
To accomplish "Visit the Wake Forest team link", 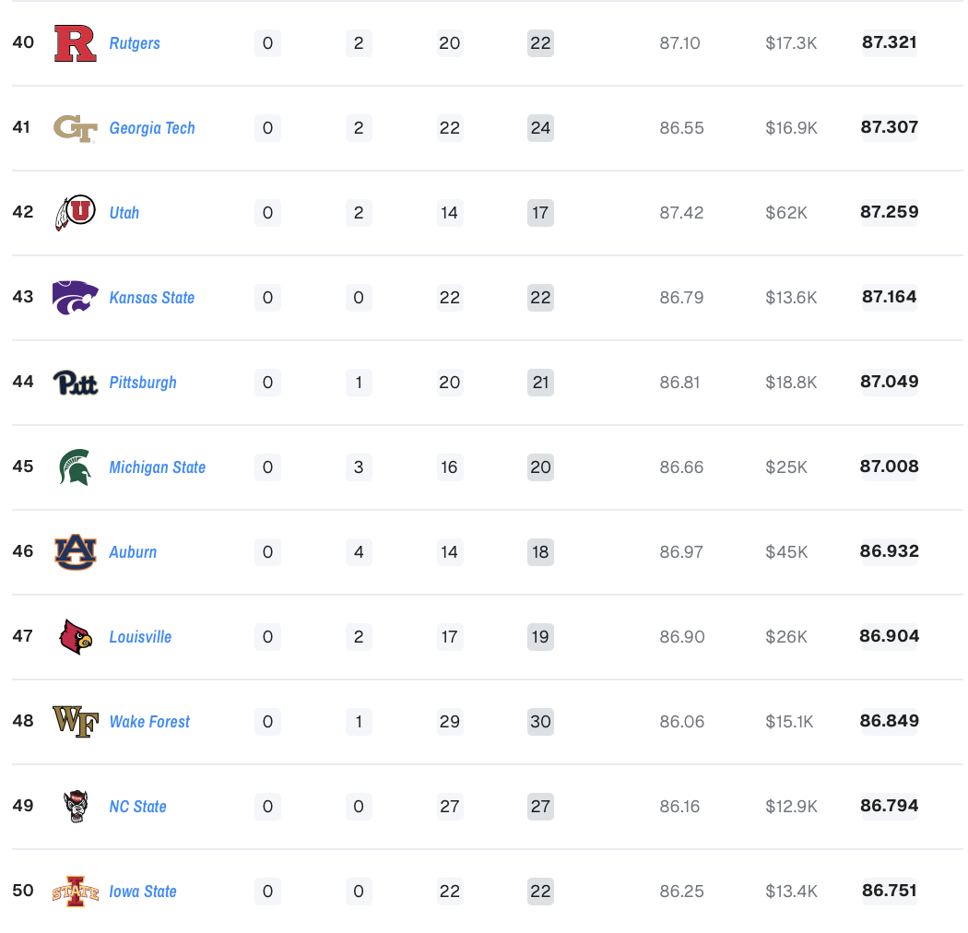I will (x=149, y=722).
